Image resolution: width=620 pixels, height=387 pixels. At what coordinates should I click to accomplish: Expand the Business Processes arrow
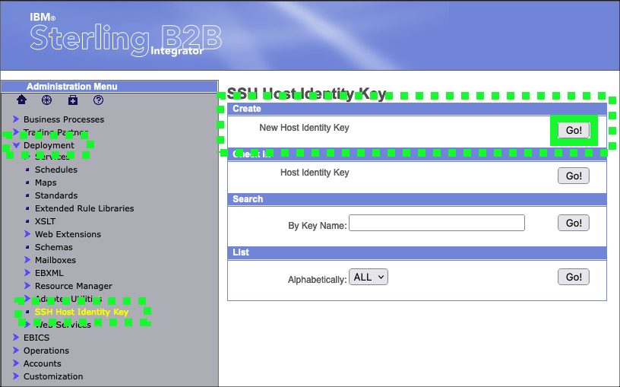click(16, 119)
